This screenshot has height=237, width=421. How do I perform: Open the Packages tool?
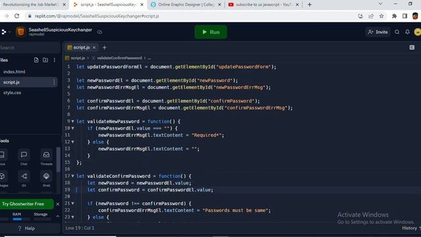(x=3, y=179)
